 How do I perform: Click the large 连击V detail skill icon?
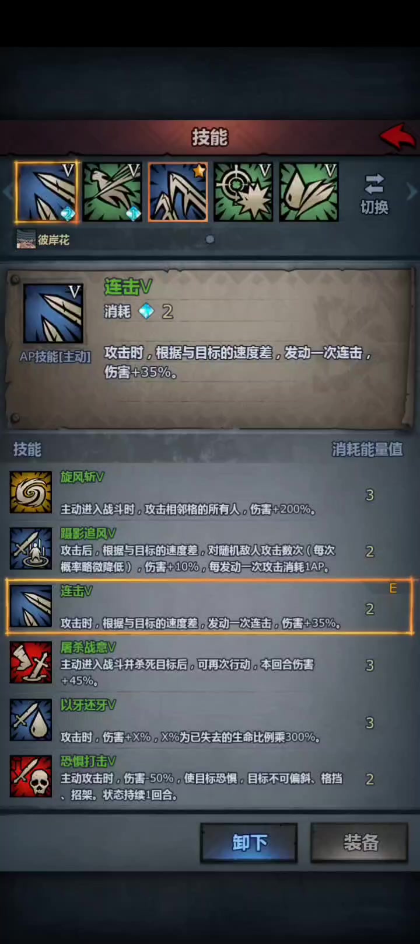click(x=53, y=314)
